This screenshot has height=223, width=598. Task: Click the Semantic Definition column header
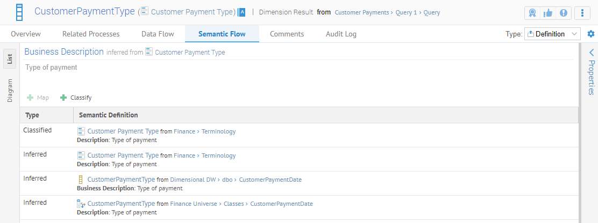108,115
